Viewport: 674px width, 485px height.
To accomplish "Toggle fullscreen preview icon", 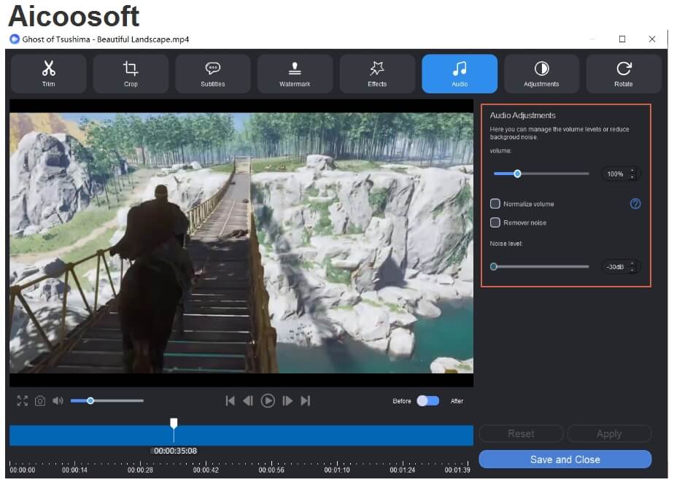I will [23, 400].
